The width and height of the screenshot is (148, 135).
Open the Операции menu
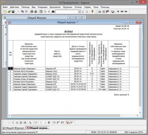(x=43, y=7)
